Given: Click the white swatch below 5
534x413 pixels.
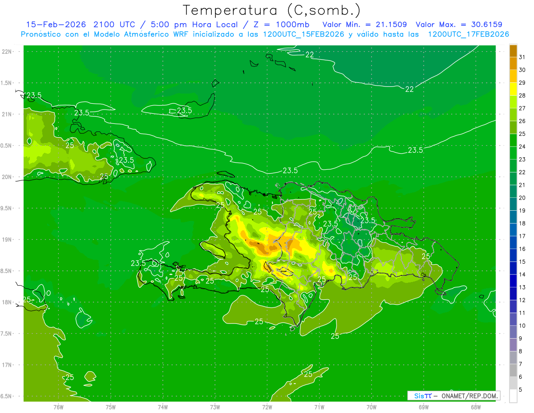Looking at the screenshot, I should 513,396.
